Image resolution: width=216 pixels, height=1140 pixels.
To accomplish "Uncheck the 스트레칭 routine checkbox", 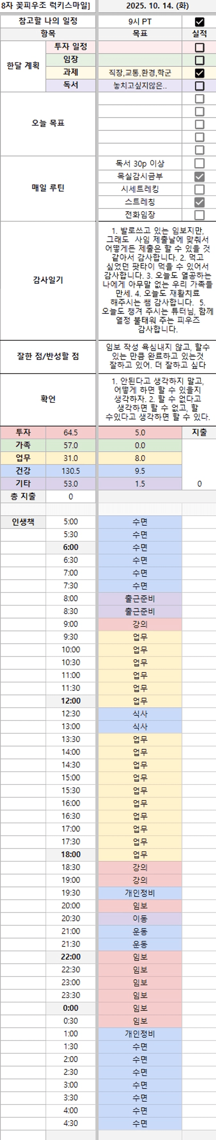I will 199,202.
